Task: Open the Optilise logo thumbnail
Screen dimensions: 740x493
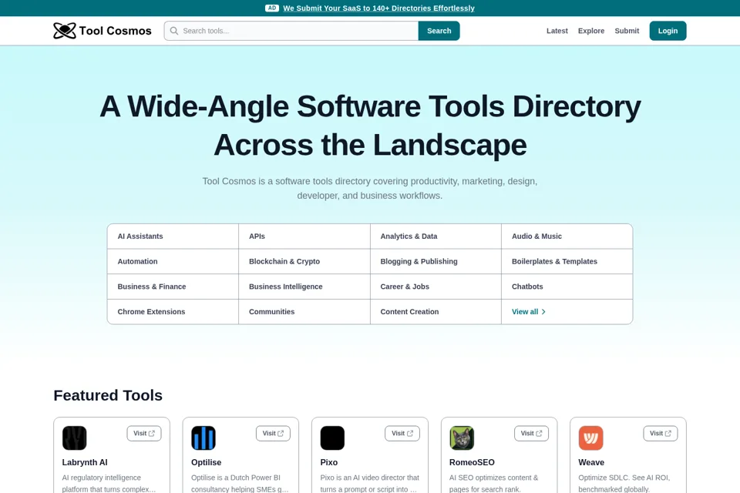Action: click(x=203, y=438)
